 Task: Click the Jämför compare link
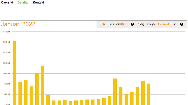click(120, 24)
